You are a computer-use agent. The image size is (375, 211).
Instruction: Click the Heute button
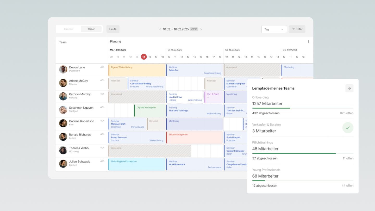113,29
